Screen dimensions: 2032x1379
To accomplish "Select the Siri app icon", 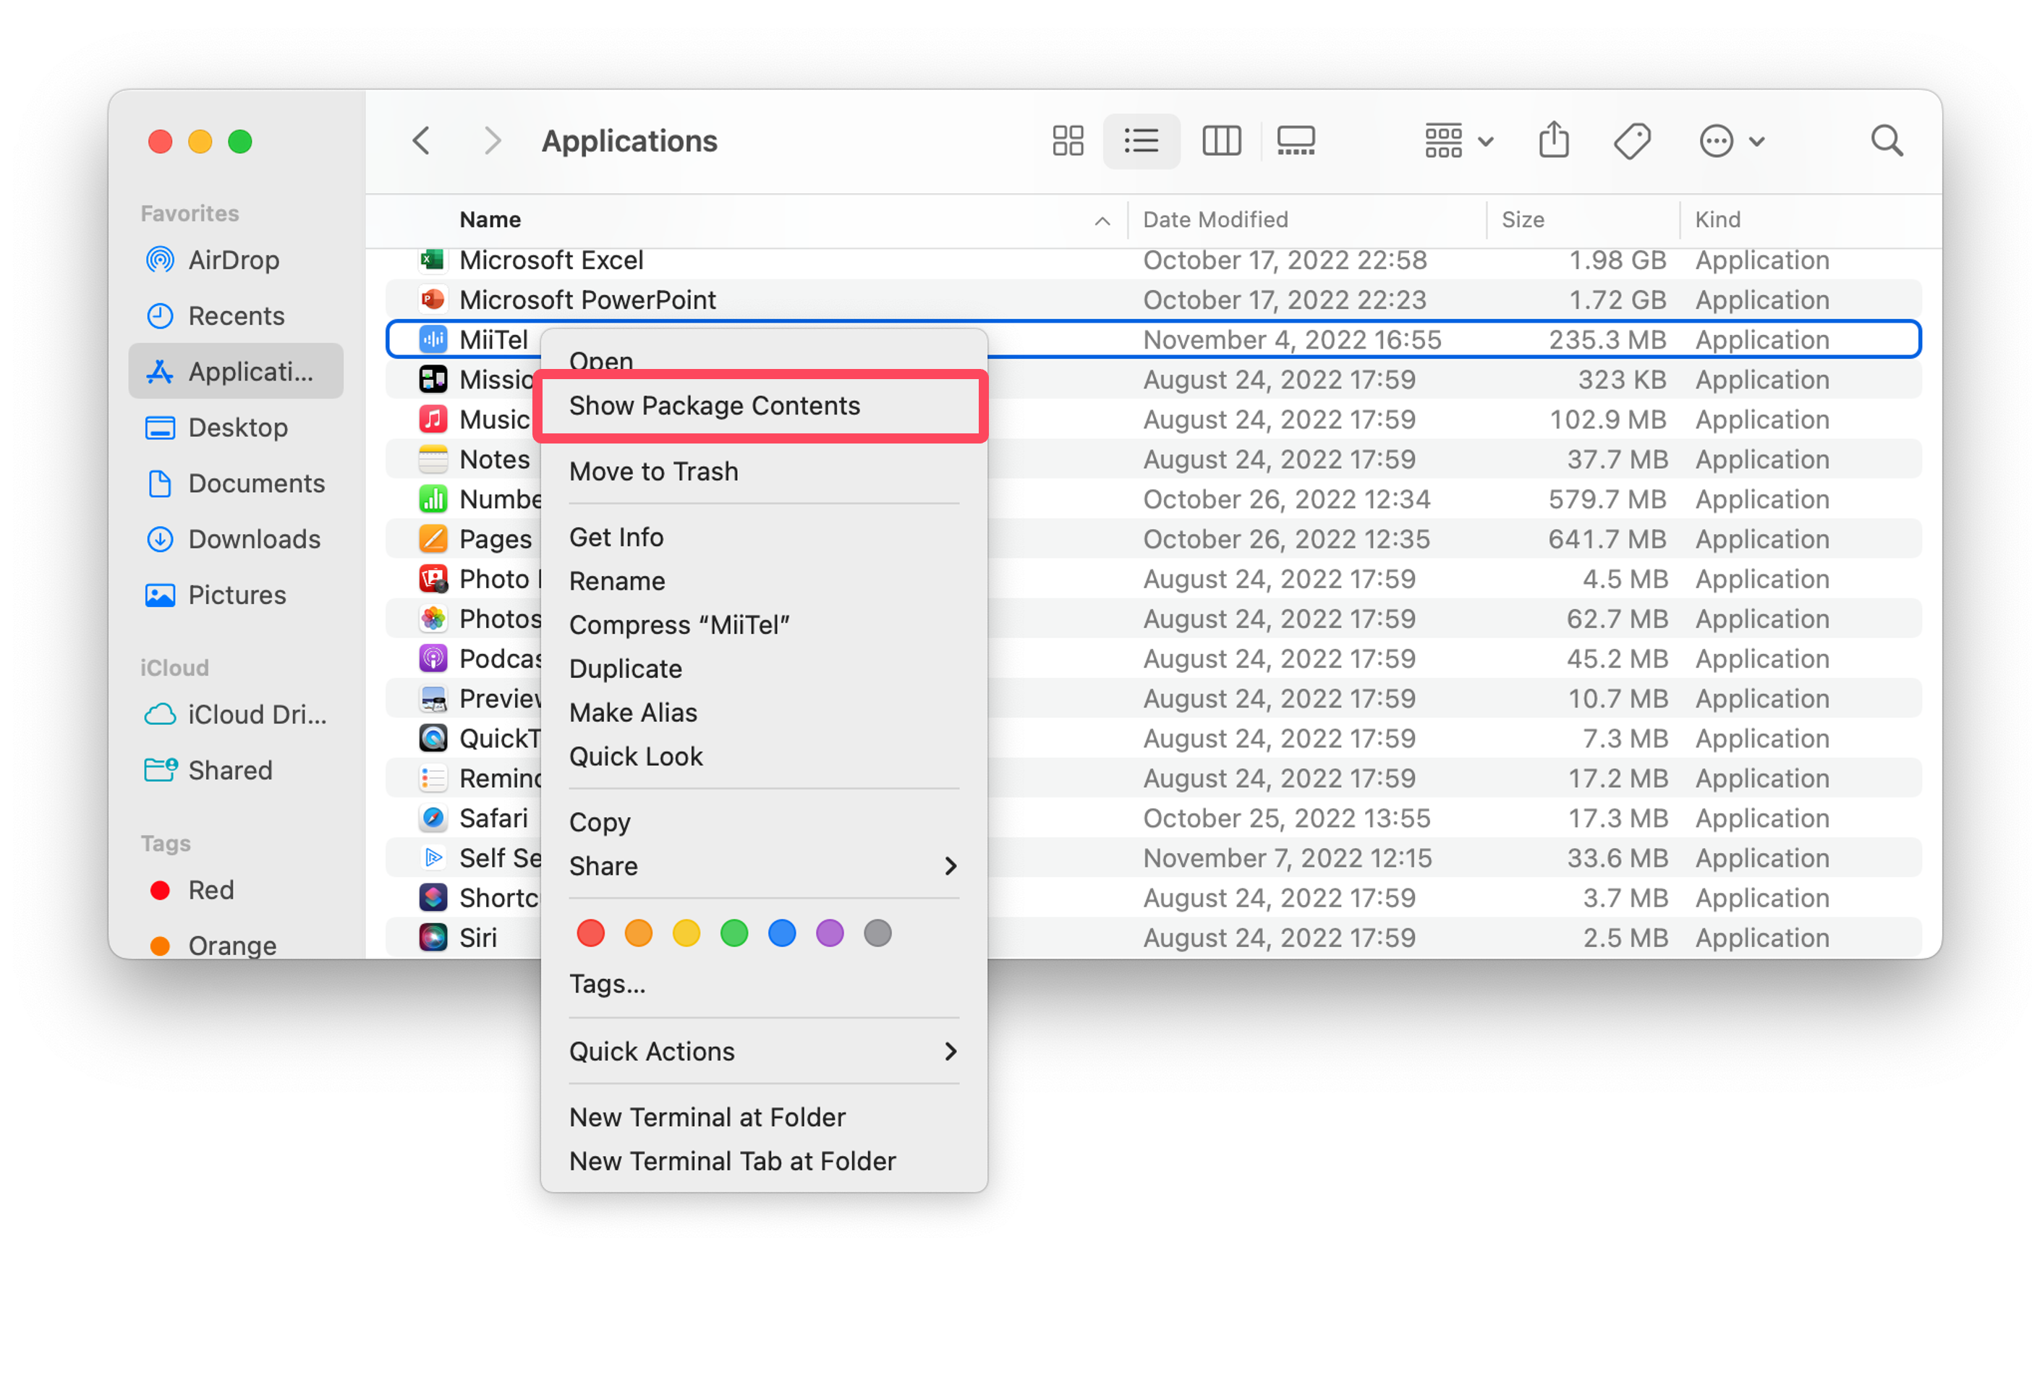I will tap(433, 938).
